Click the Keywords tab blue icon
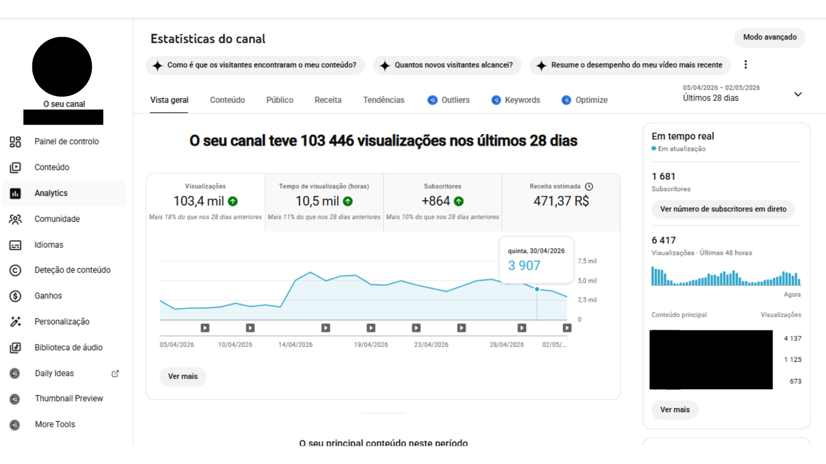 496,100
